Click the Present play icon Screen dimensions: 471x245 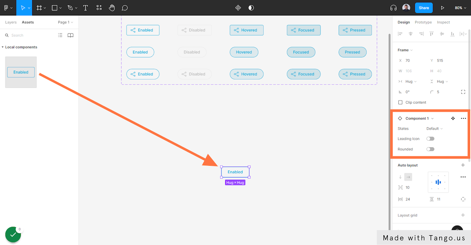[x=443, y=8]
